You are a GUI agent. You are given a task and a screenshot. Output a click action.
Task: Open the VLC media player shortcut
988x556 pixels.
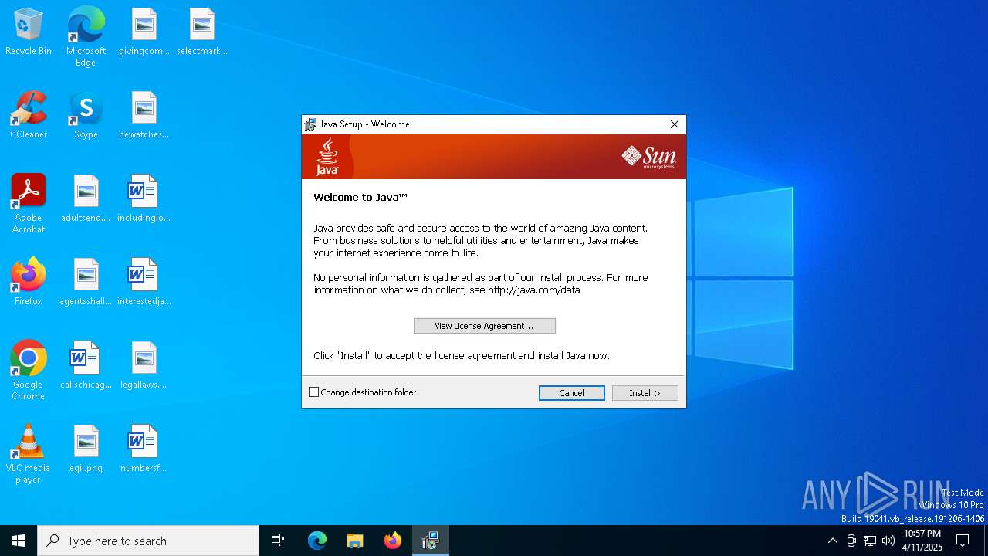click(29, 454)
